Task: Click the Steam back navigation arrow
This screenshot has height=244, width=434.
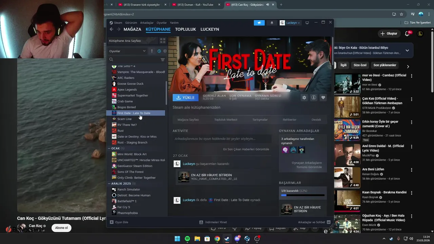Action: pyautogui.click(x=111, y=29)
